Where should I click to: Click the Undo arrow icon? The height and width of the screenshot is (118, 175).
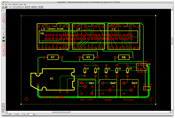pos(10,7)
